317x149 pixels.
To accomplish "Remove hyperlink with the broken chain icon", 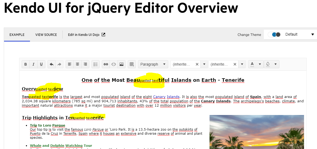I will [114, 64].
